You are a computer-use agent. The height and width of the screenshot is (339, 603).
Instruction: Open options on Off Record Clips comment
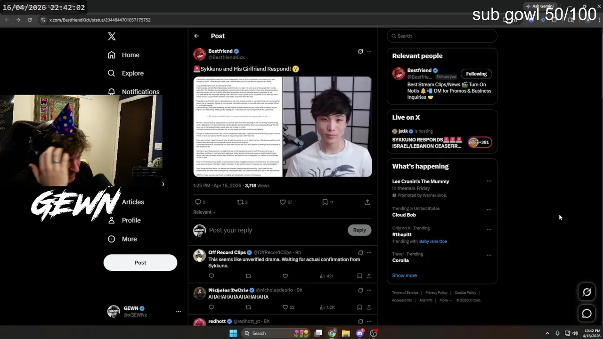(369, 253)
